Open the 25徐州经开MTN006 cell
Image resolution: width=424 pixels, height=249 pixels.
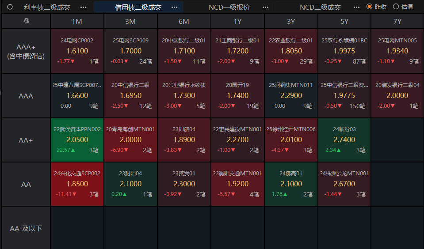(291, 140)
